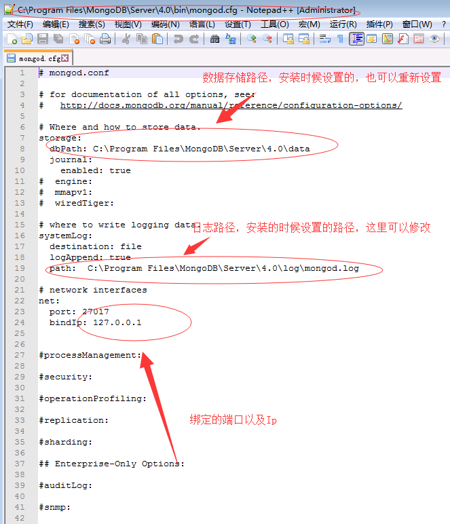Toggle file monitoring with the eye icon

[x=434, y=39]
